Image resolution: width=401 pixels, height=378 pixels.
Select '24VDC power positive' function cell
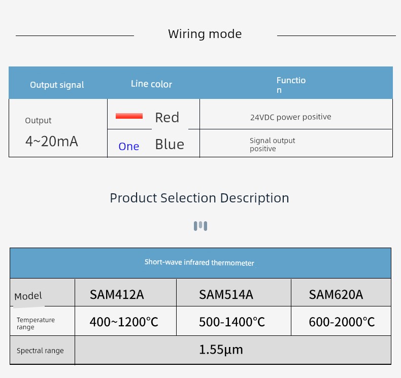[x=295, y=114]
